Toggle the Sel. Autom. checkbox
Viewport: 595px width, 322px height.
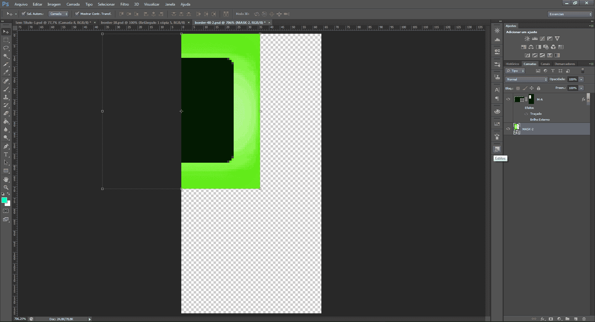[x=24, y=14]
